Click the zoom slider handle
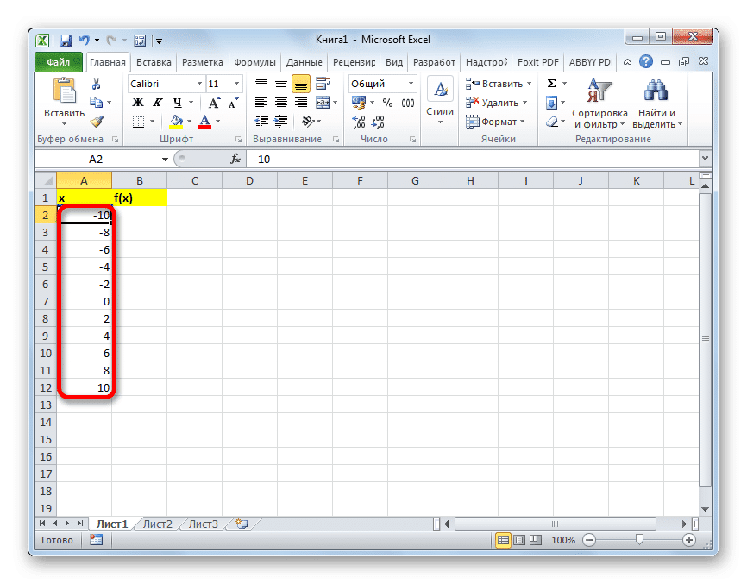This screenshot has height=584, width=747. [639, 540]
